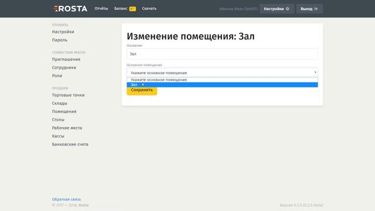375x211 pixels.
Task: Click the gear icon in Настройки button
Action: (x=288, y=9)
